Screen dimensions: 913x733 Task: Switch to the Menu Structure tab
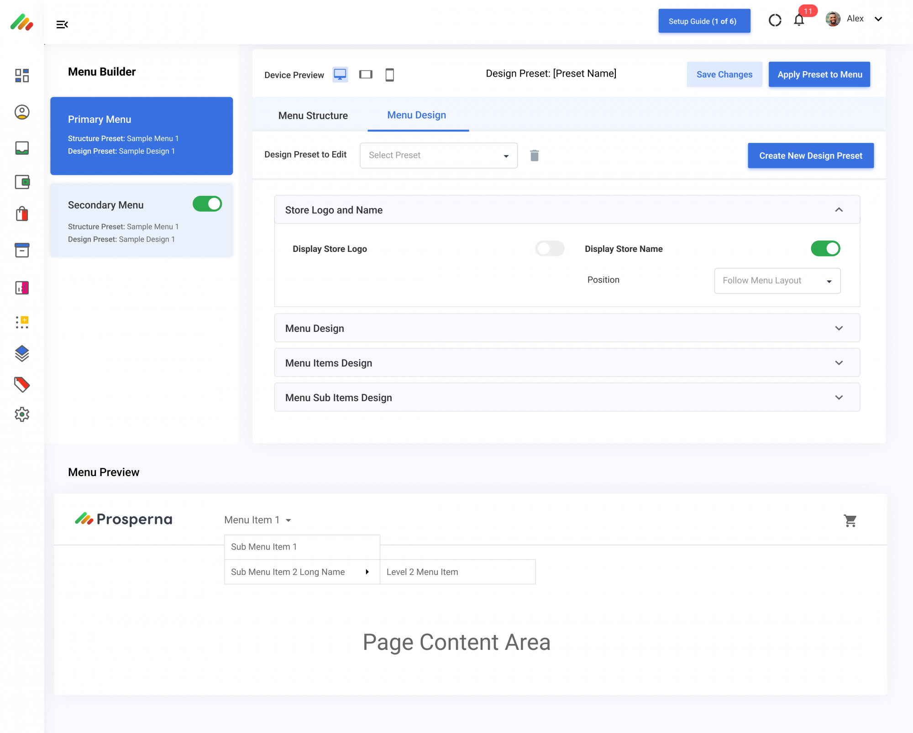pyautogui.click(x=313, y=115)
